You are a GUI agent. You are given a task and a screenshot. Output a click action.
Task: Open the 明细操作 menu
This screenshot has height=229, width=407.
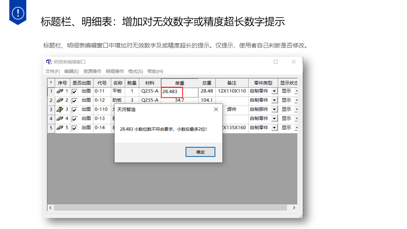pos(115,71)
